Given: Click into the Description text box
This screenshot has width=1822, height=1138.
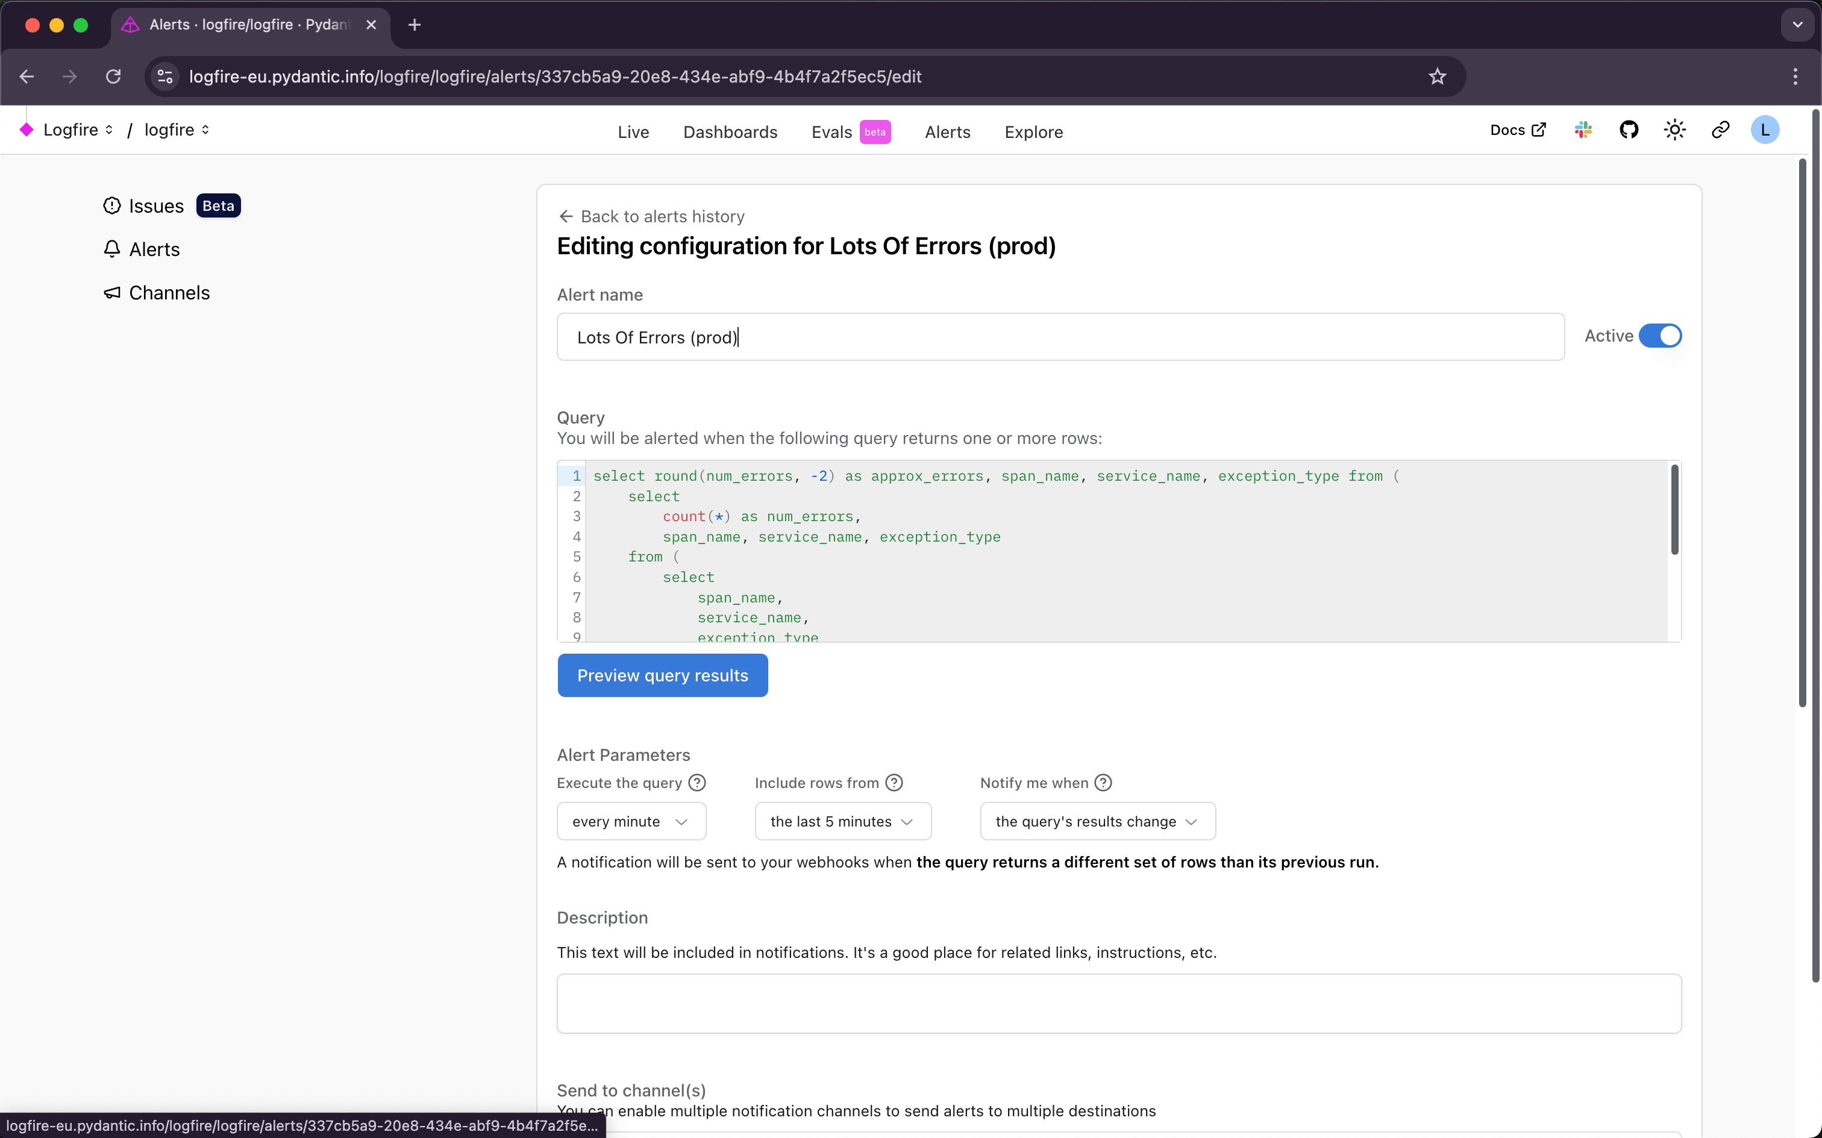Looking at the screenshot, I should coord(1118,1003).
